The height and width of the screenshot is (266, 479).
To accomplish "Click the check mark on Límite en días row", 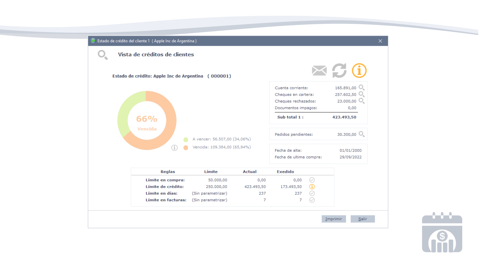I will [x=312, y=193].
